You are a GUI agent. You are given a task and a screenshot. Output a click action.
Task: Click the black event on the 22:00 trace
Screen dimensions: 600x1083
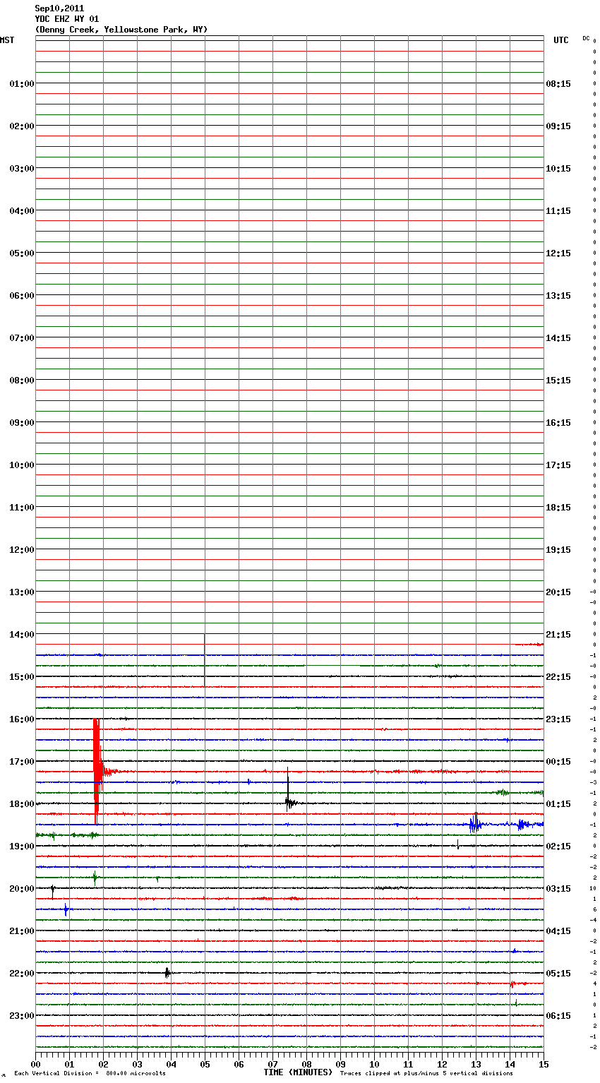click(x=167, y=973)
